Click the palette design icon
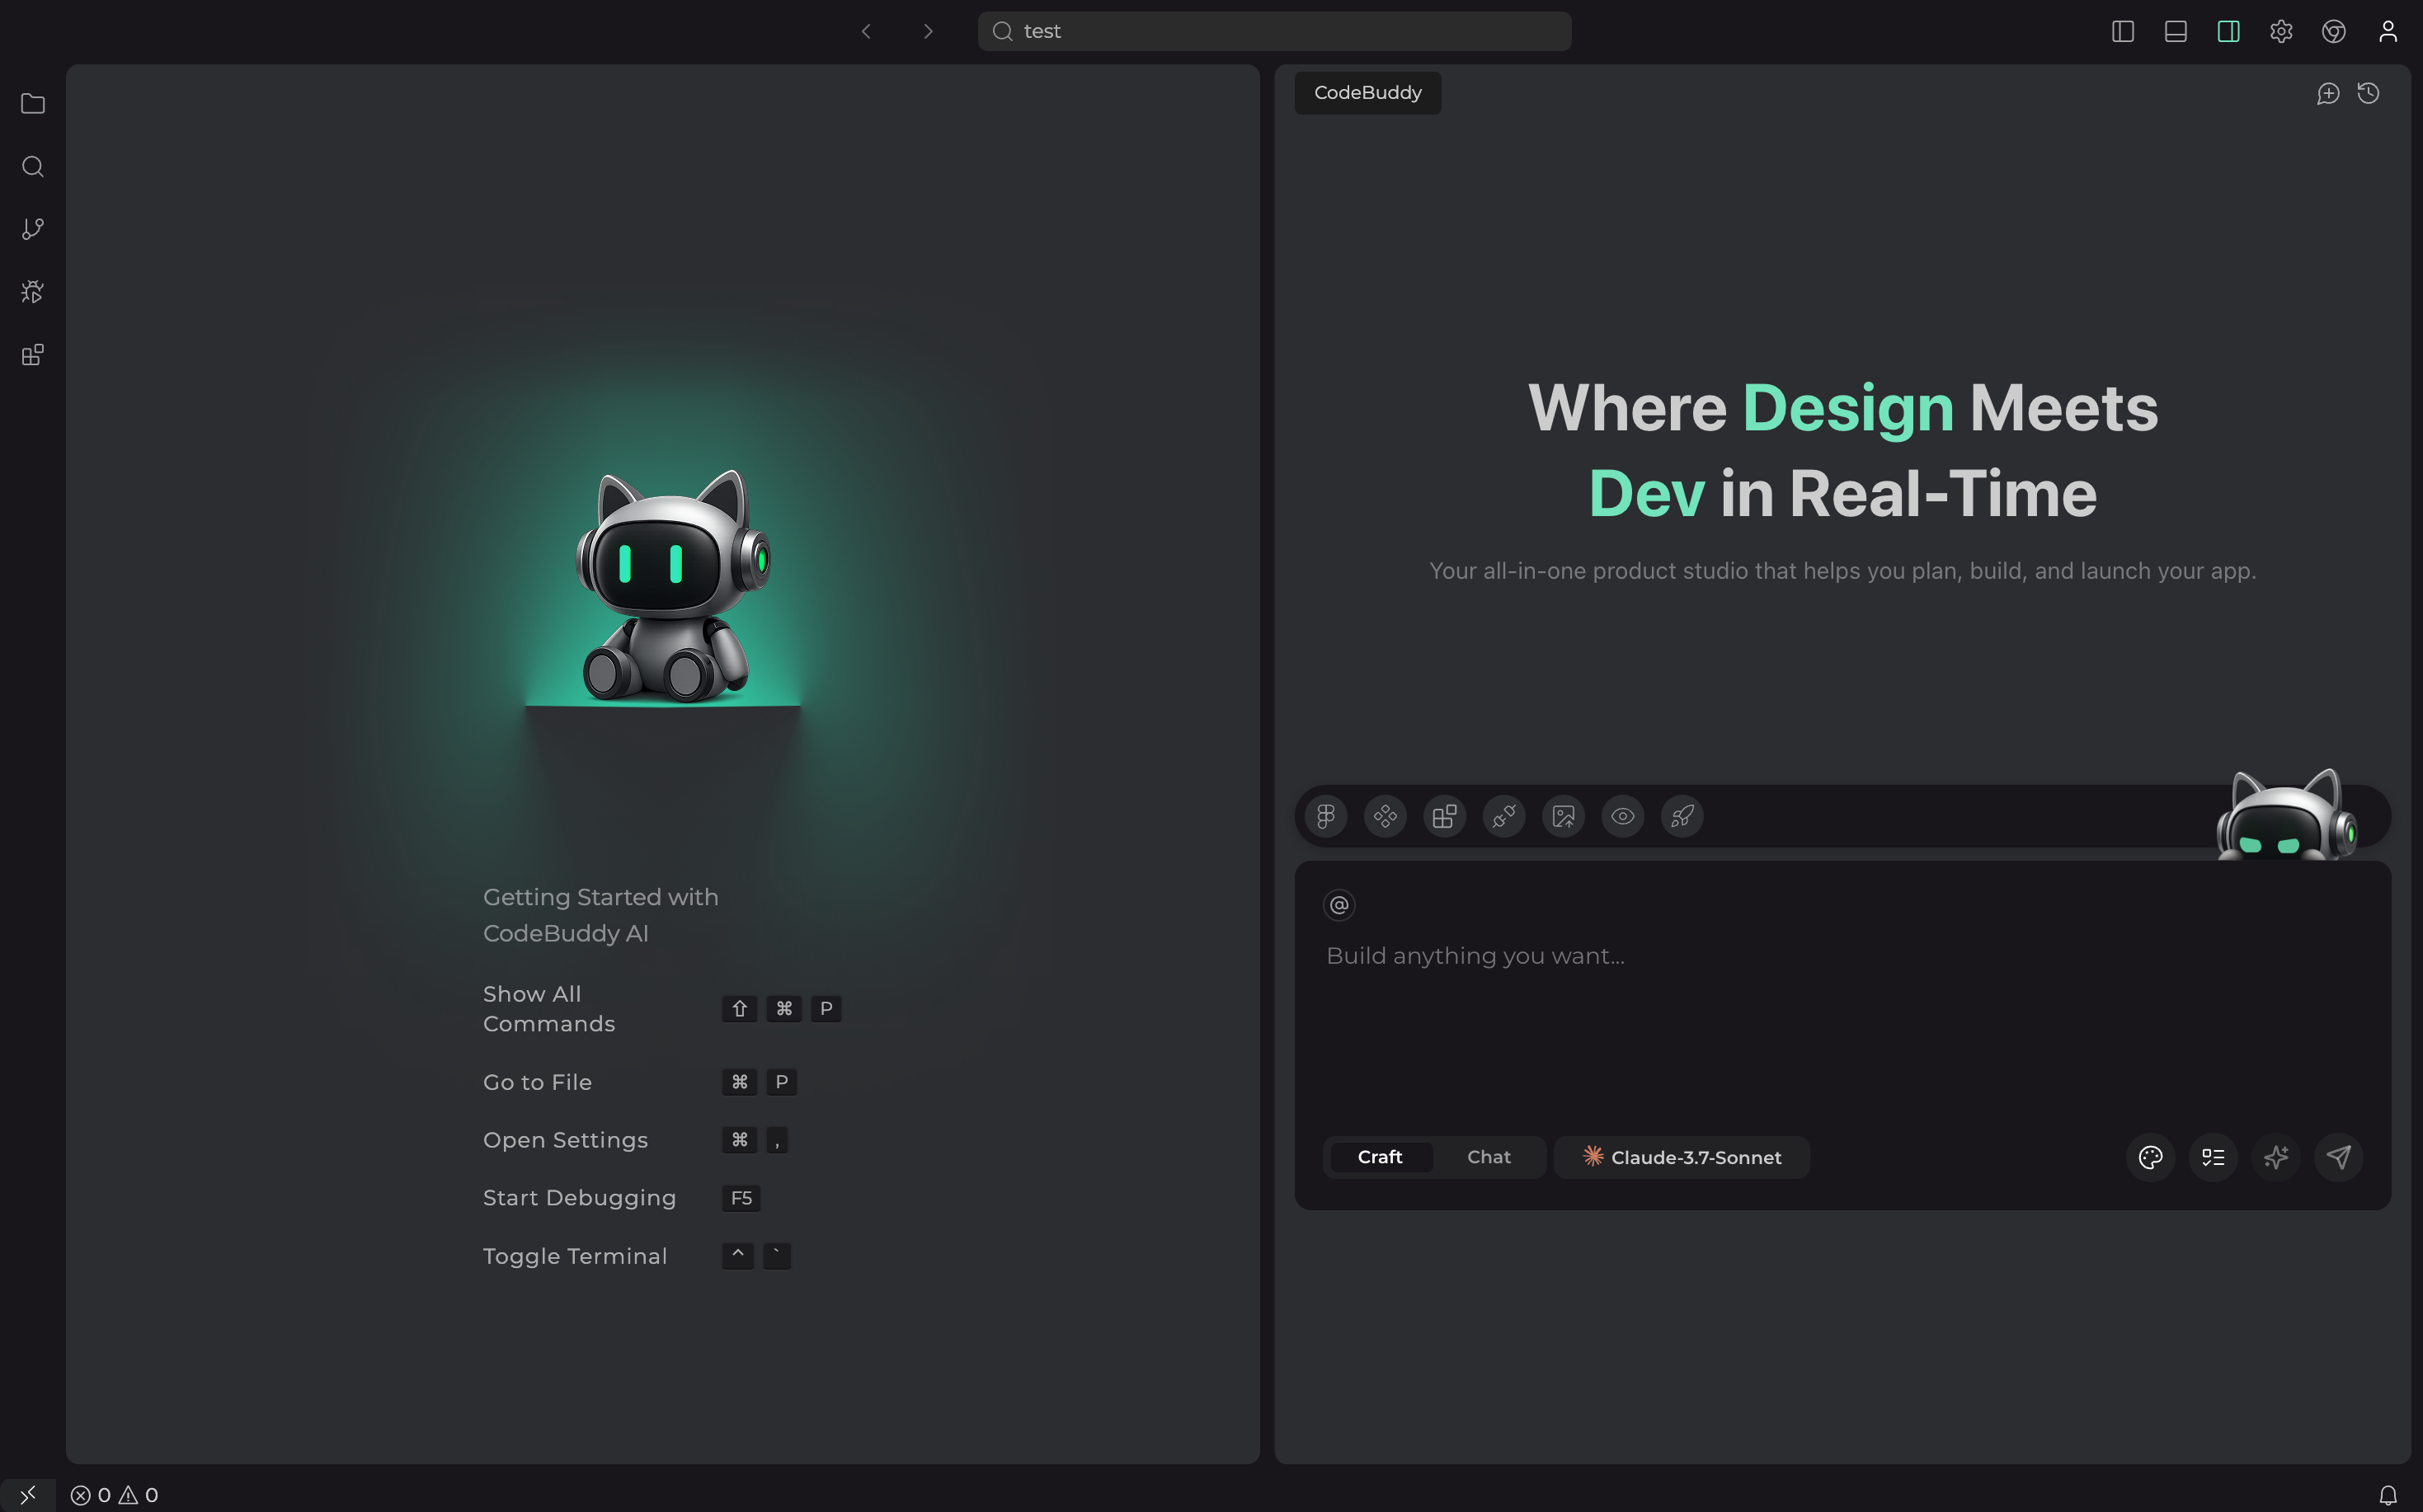 pyautogui.click(x=2150, y=1157)
